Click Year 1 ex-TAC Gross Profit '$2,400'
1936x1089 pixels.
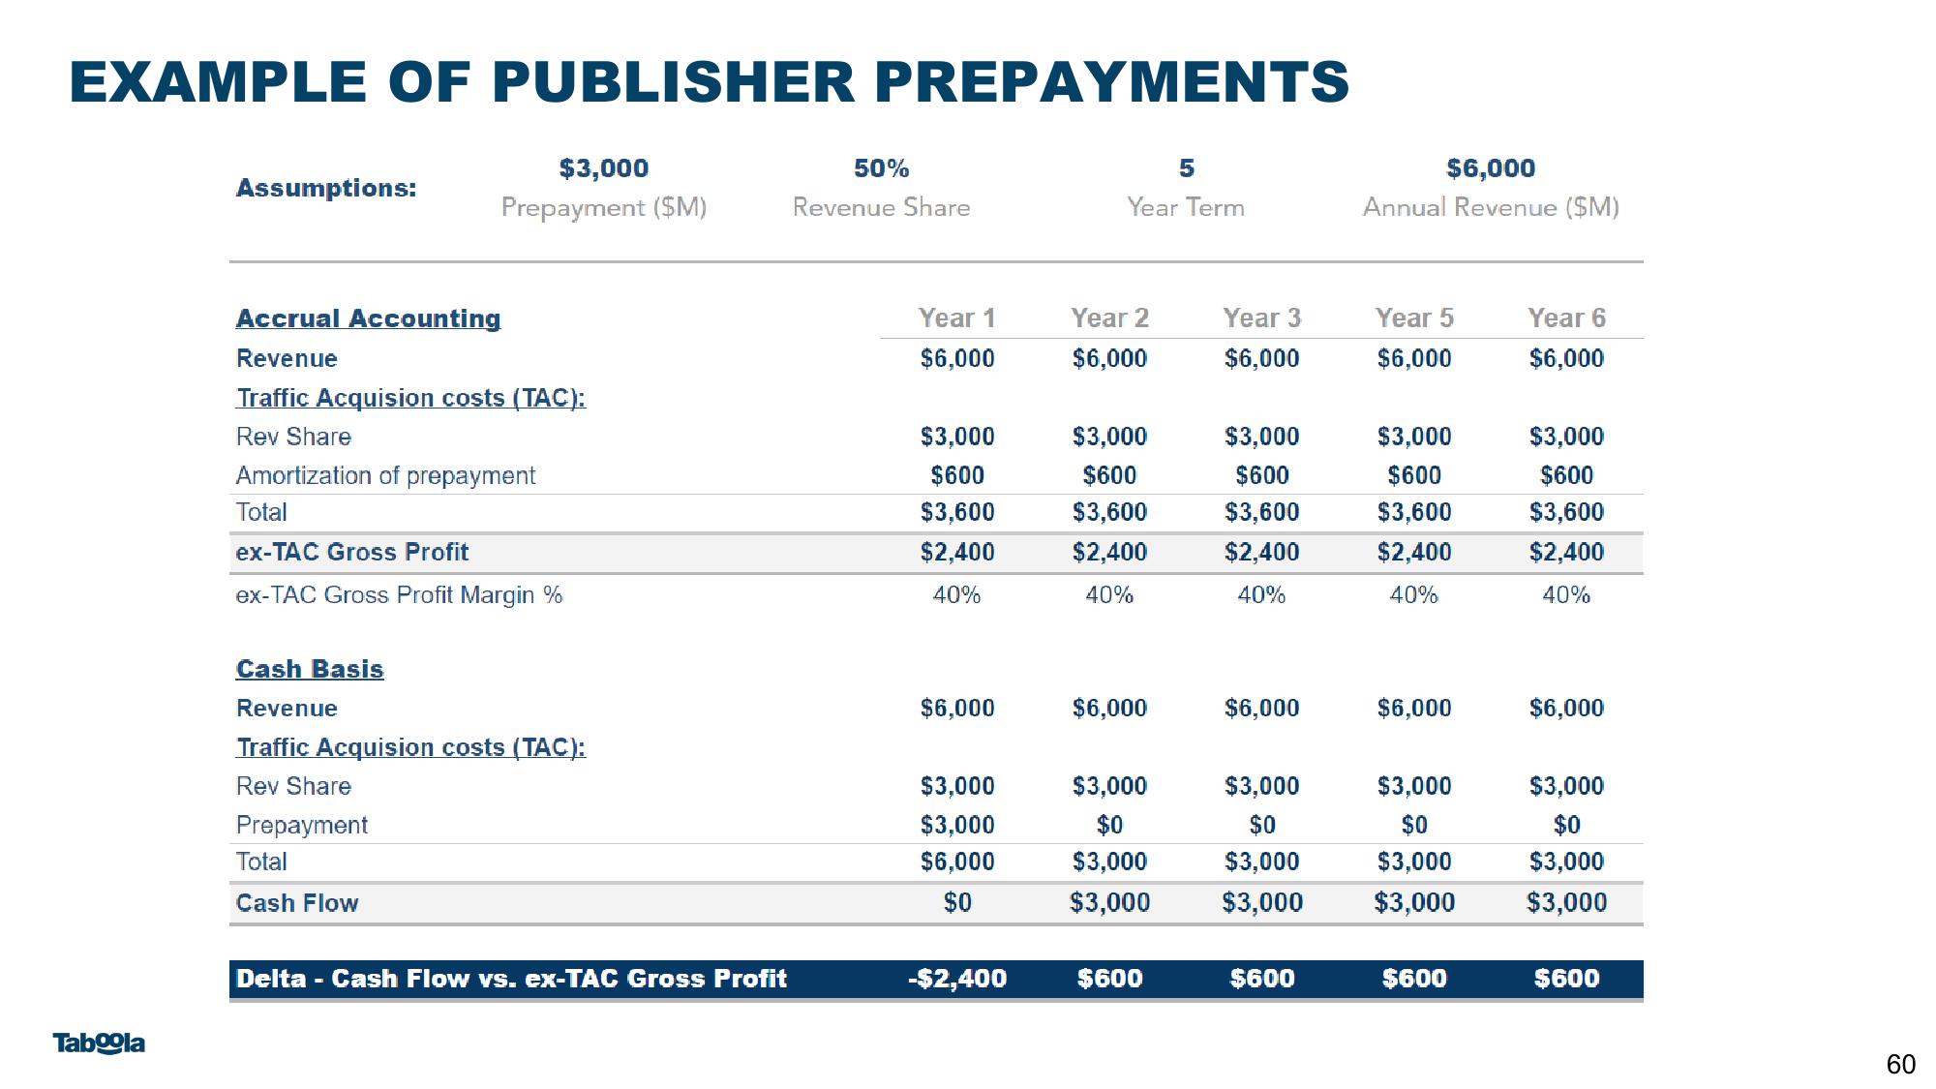[x=957, y=552]
